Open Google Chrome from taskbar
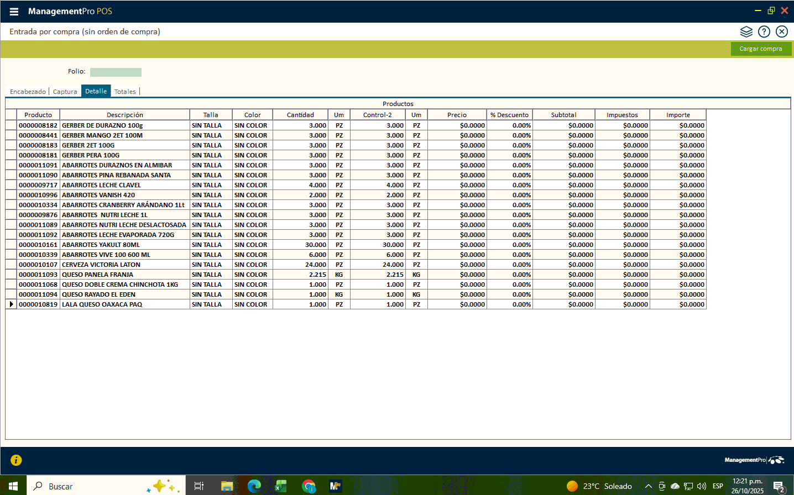This screenshot has width=794, height=495. 308,486
